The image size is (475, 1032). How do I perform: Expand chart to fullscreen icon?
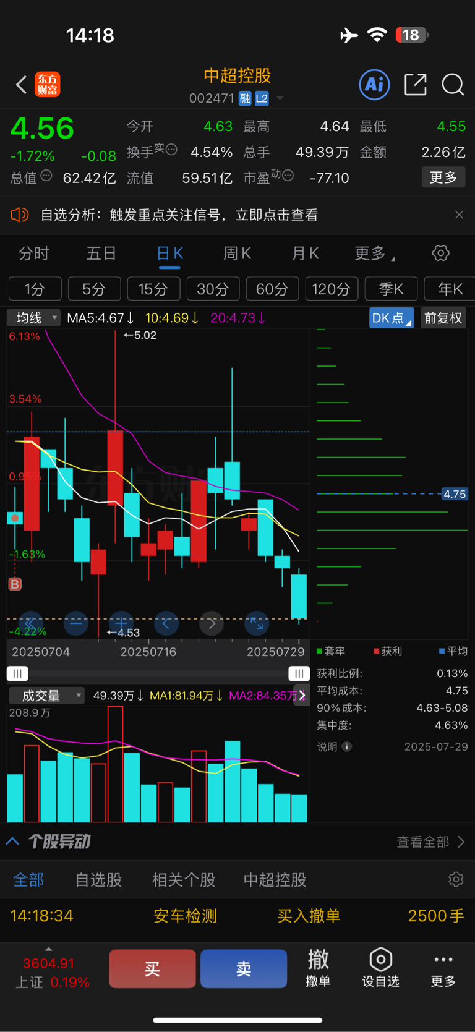tap(257, 623)
